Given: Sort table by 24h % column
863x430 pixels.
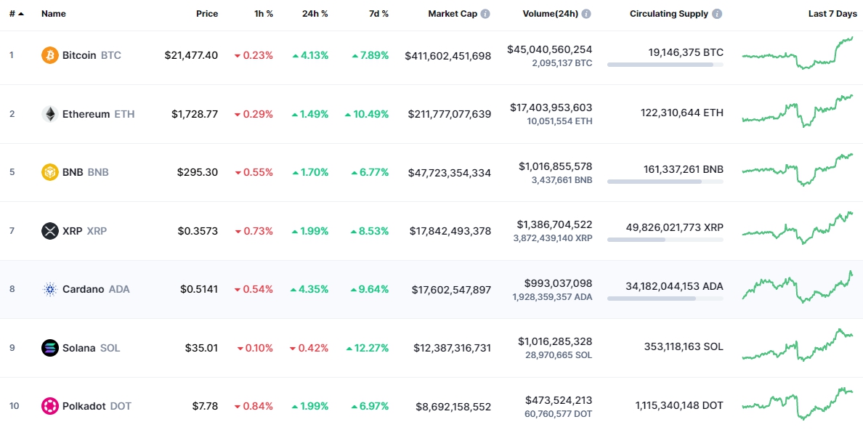Looking at the screenshot, I should 315,14.
